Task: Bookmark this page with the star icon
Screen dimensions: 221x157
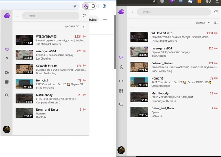Action: (75, 6)
